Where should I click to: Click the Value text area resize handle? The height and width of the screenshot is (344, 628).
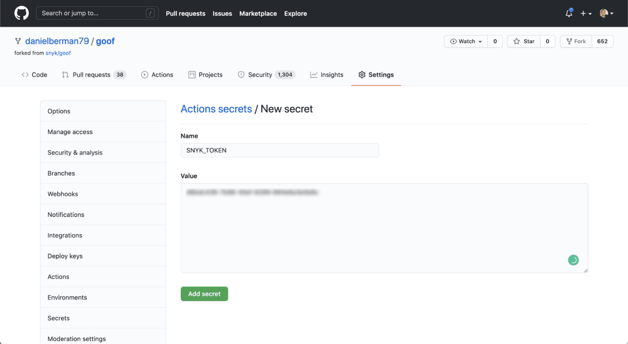point(585,271)
